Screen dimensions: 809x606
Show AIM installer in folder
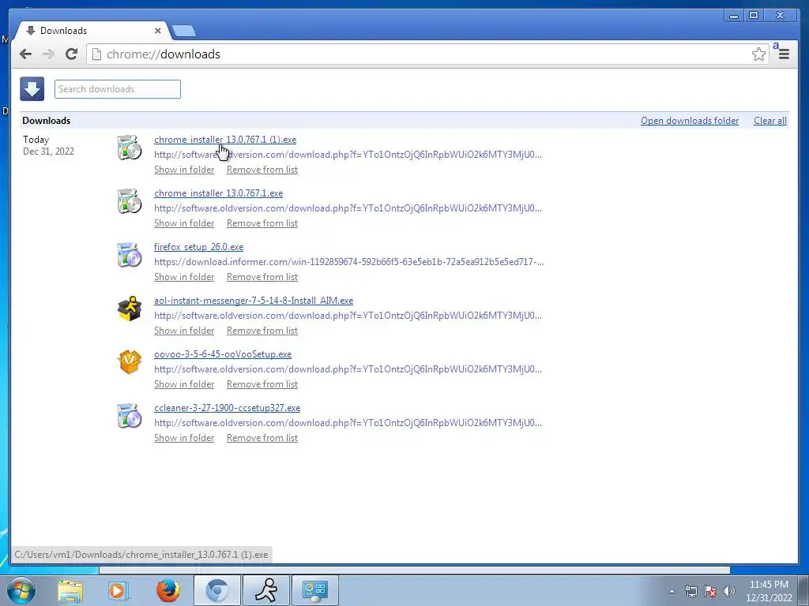(184, 331)
